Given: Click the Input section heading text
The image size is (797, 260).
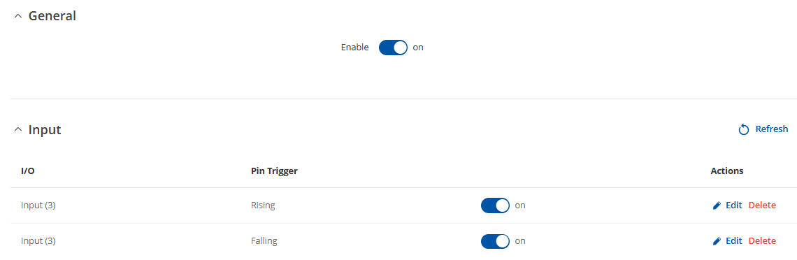Looking at the screenshot, I should [x=45, y=130].
